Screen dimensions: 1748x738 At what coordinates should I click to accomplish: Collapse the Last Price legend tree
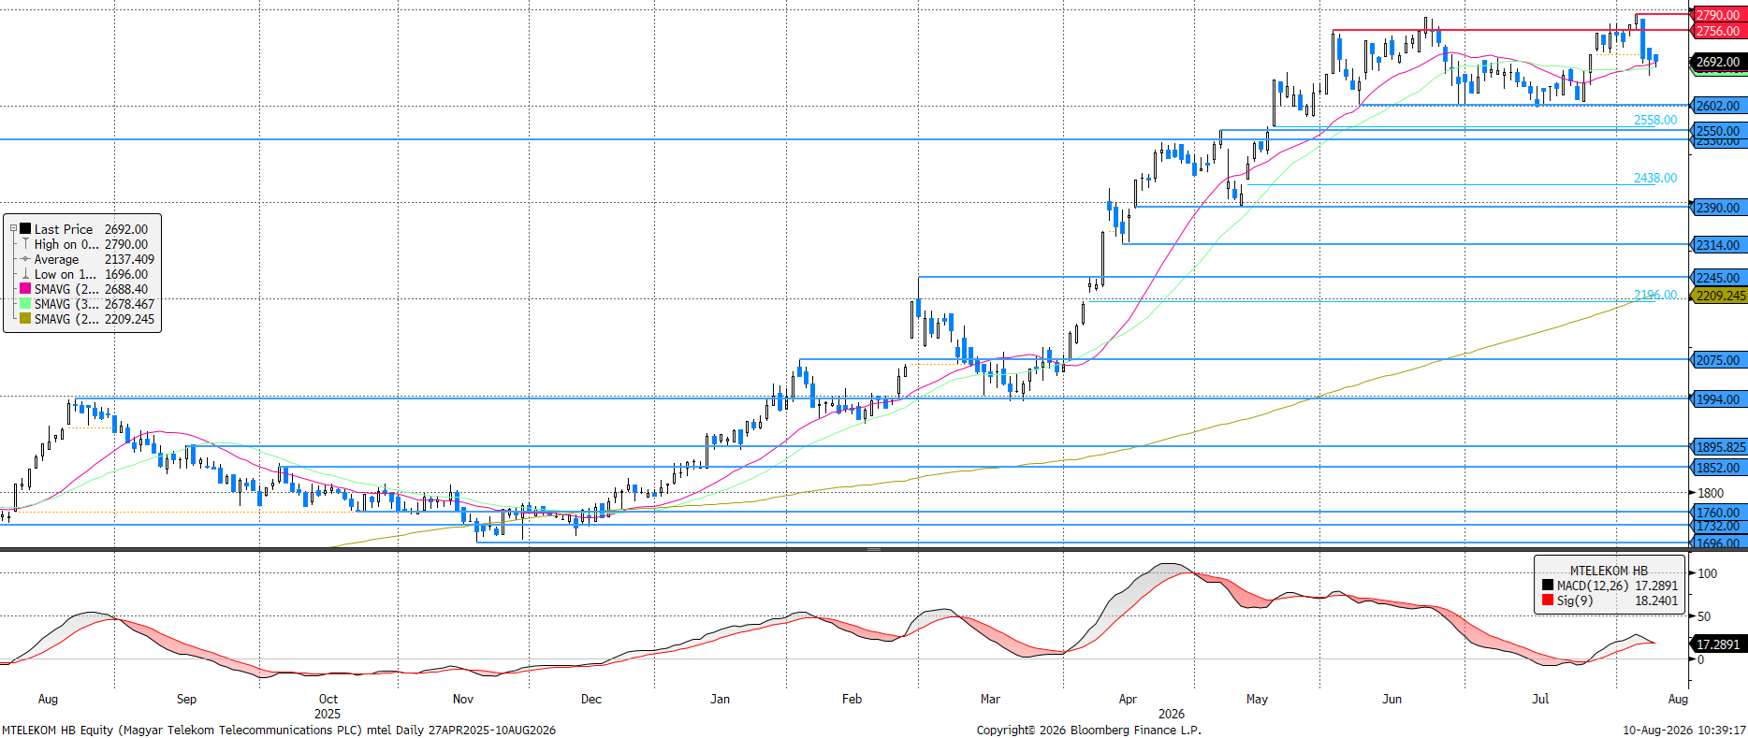click(13, 228)
